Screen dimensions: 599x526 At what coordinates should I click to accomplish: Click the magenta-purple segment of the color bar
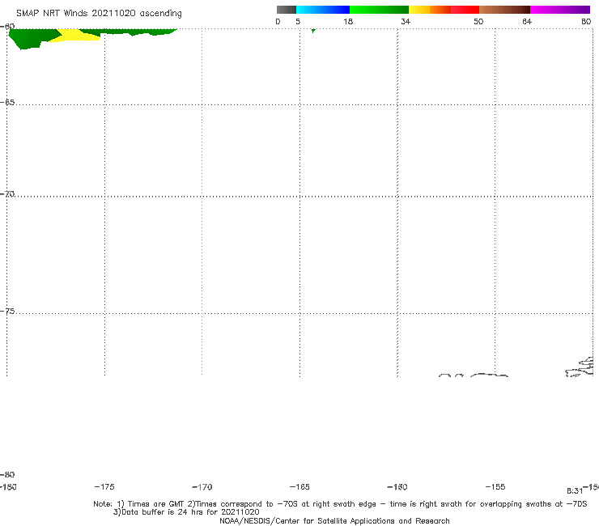click(x=559, y=10)
